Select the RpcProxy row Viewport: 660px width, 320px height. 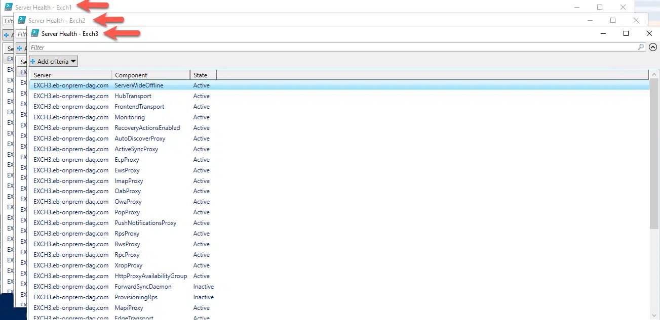(339, 255)
